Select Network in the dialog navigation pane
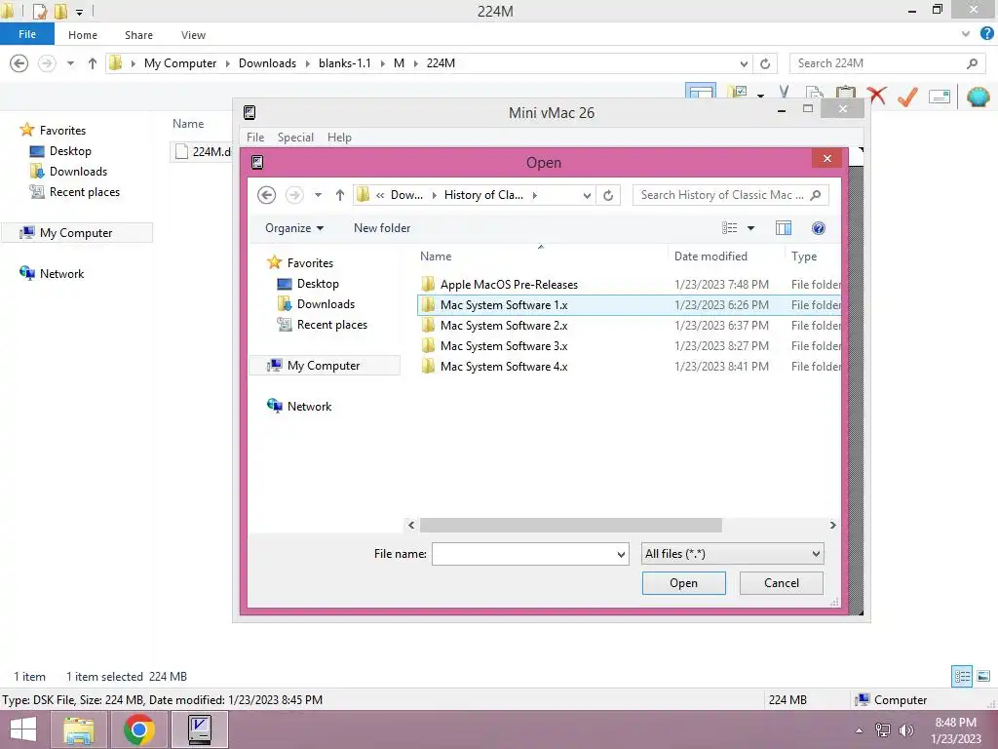Viewport: 998px width, 749px height. click(299, 407)
